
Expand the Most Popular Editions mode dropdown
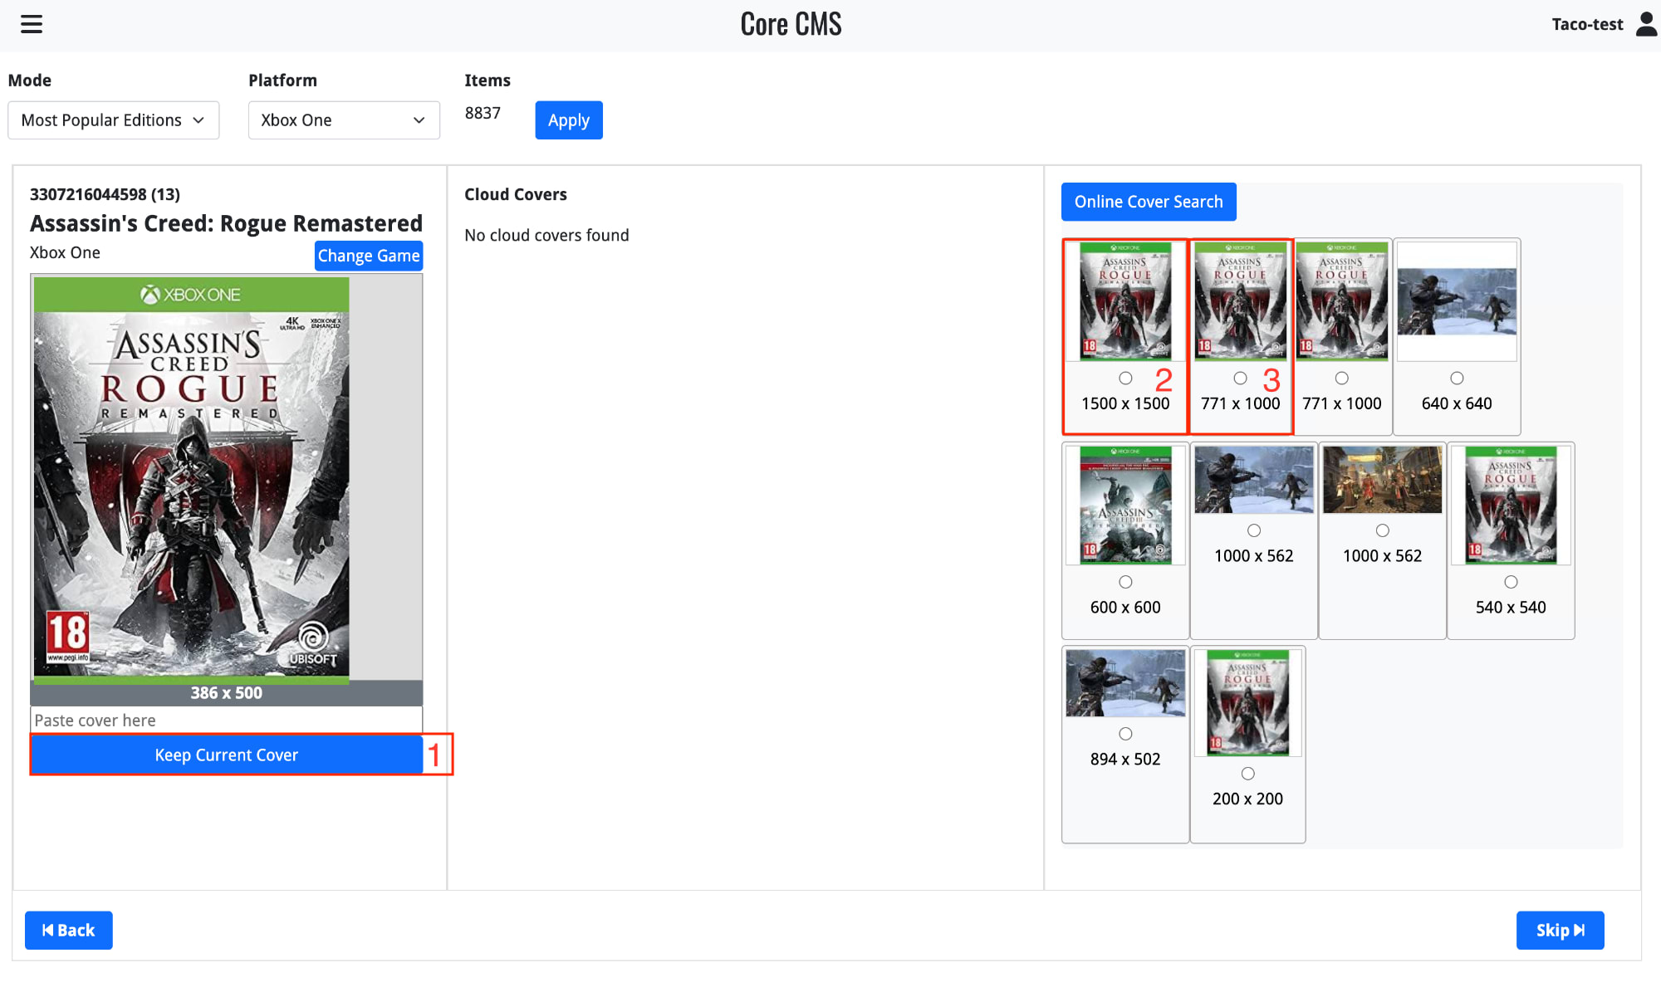click(113, 120)
